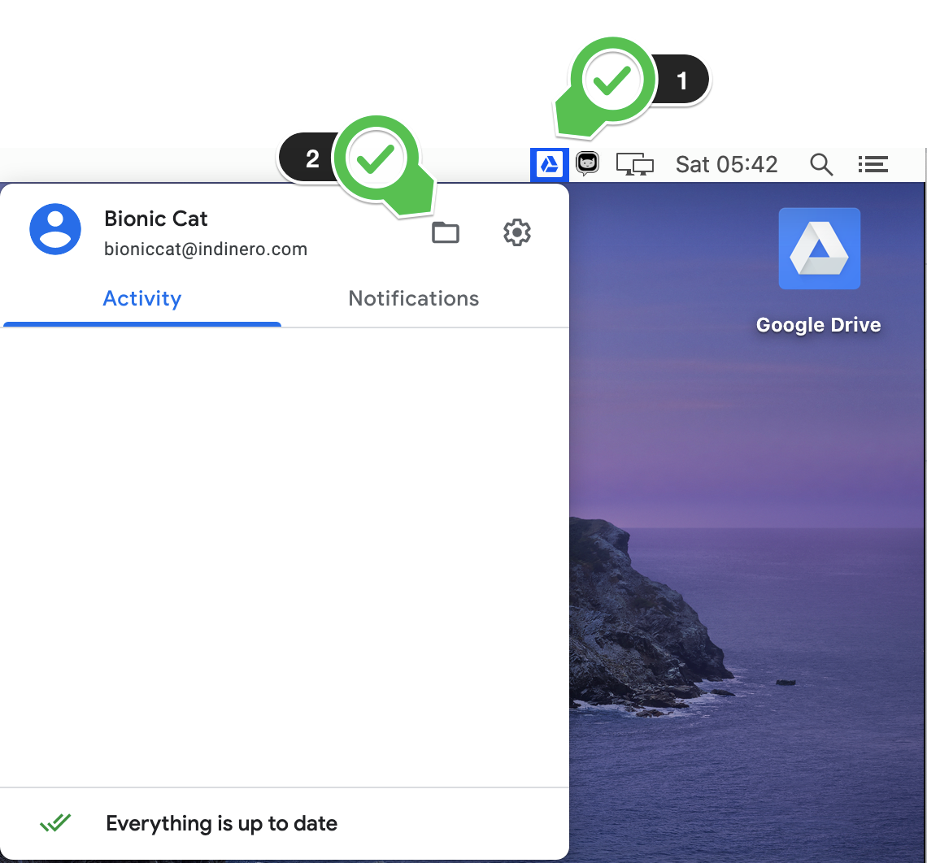Image resolution: width=927 pixels, height=863 pixels.
Task: Click the Bionic Cat account name
Action: pyautogui.click(x=155, y=219)
